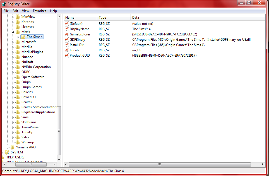
Task: Select the Nullsoft key
Action: click(27, 62)
